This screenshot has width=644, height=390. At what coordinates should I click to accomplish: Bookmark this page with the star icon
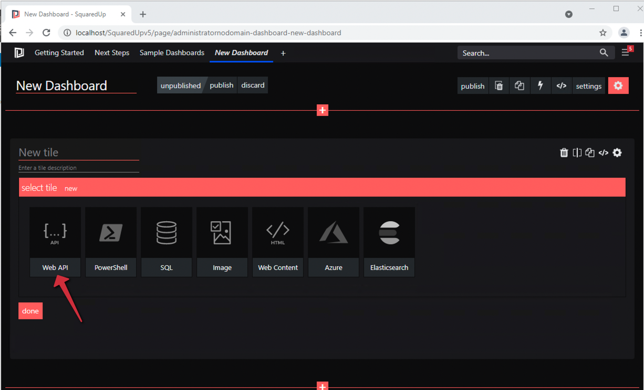(603, 32)
